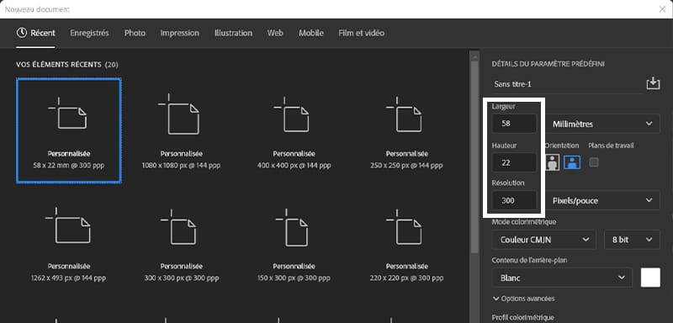This screenshot has height=323, width=673.
Task: Open the Millimètres units dropdown
Action: (x=602, y=124)
